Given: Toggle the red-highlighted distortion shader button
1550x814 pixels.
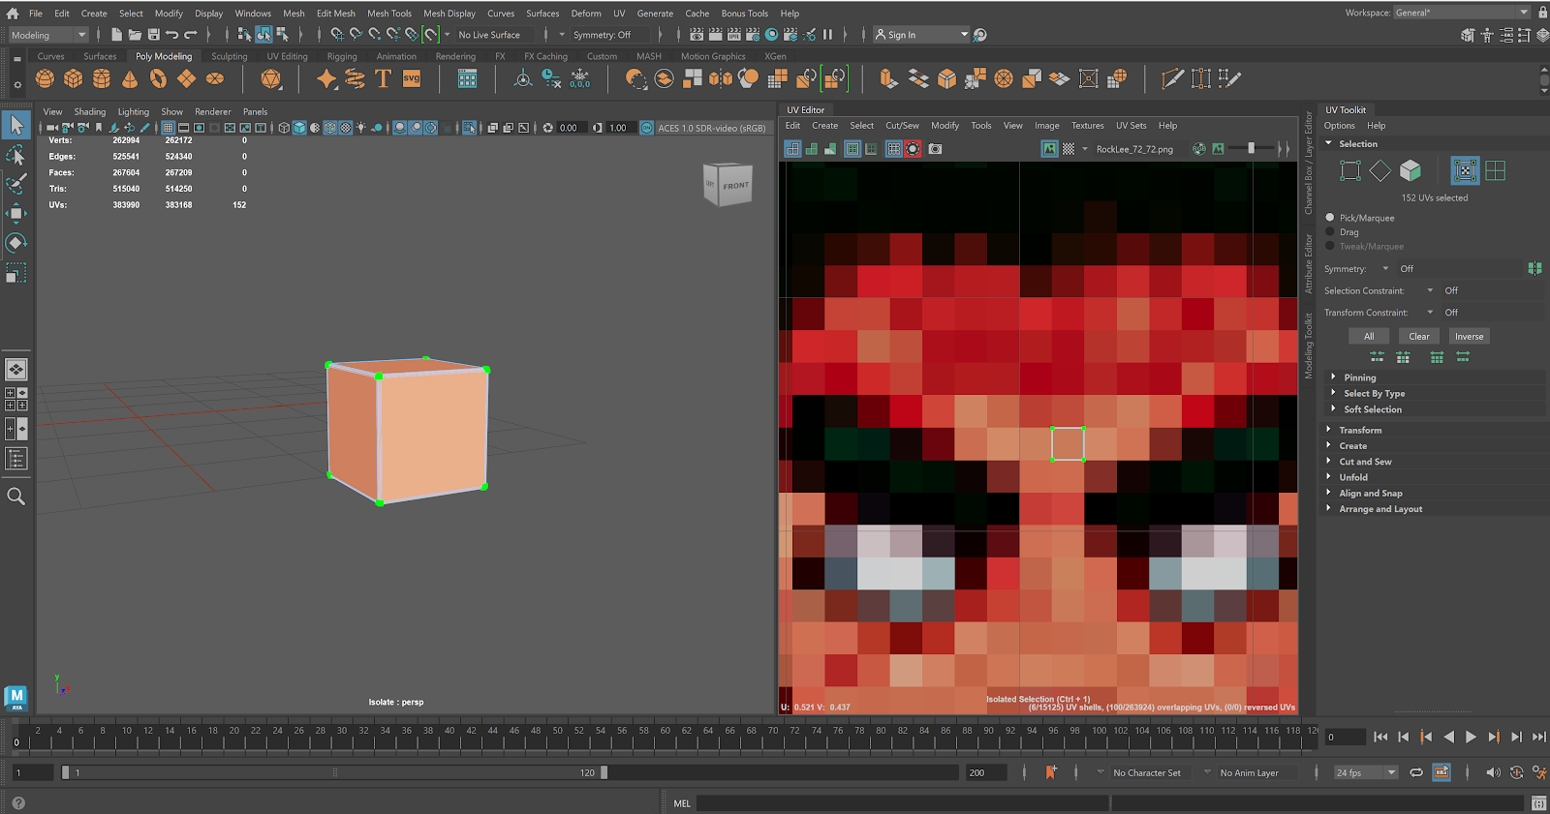Looking at the screenshot, I should click(913, 149).
